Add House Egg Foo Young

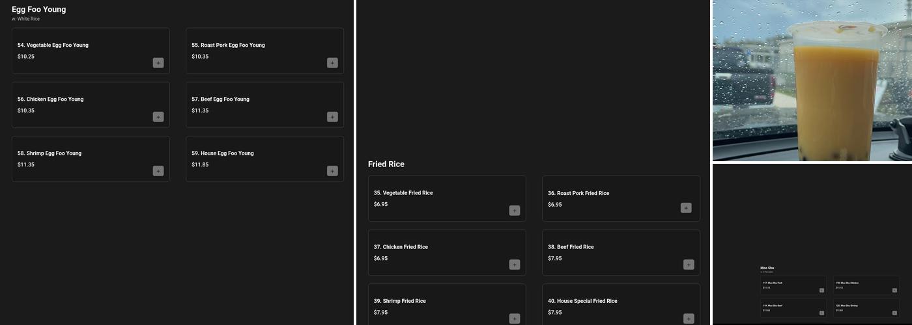[x=332, y=171]
